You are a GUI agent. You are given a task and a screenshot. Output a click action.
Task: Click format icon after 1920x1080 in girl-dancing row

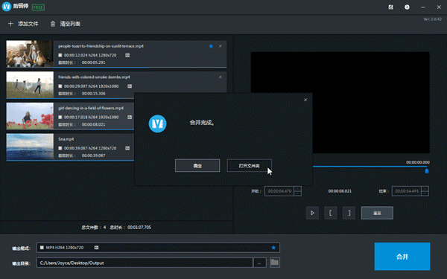coord(130,118)
